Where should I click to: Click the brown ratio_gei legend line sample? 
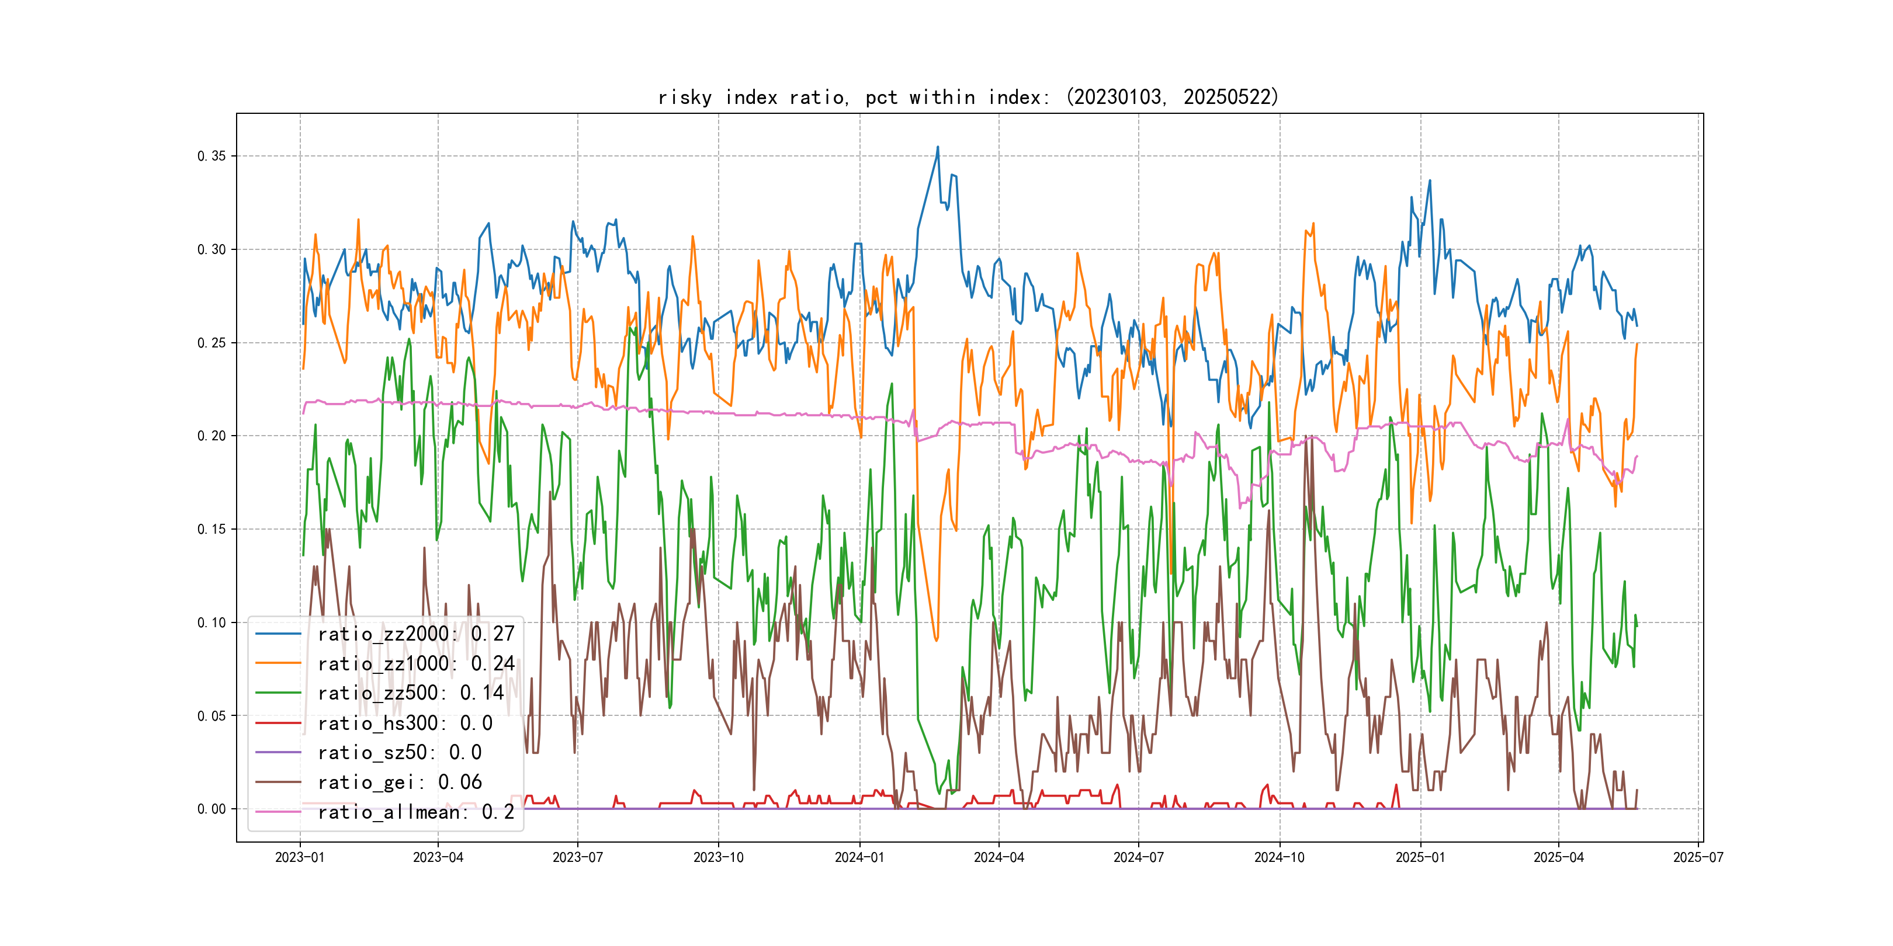coord(278,782)
